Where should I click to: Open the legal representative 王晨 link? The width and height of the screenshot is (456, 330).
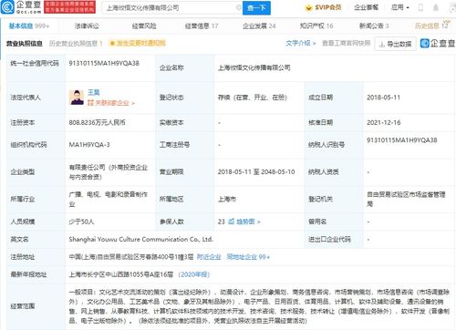(x=94, y=92)
